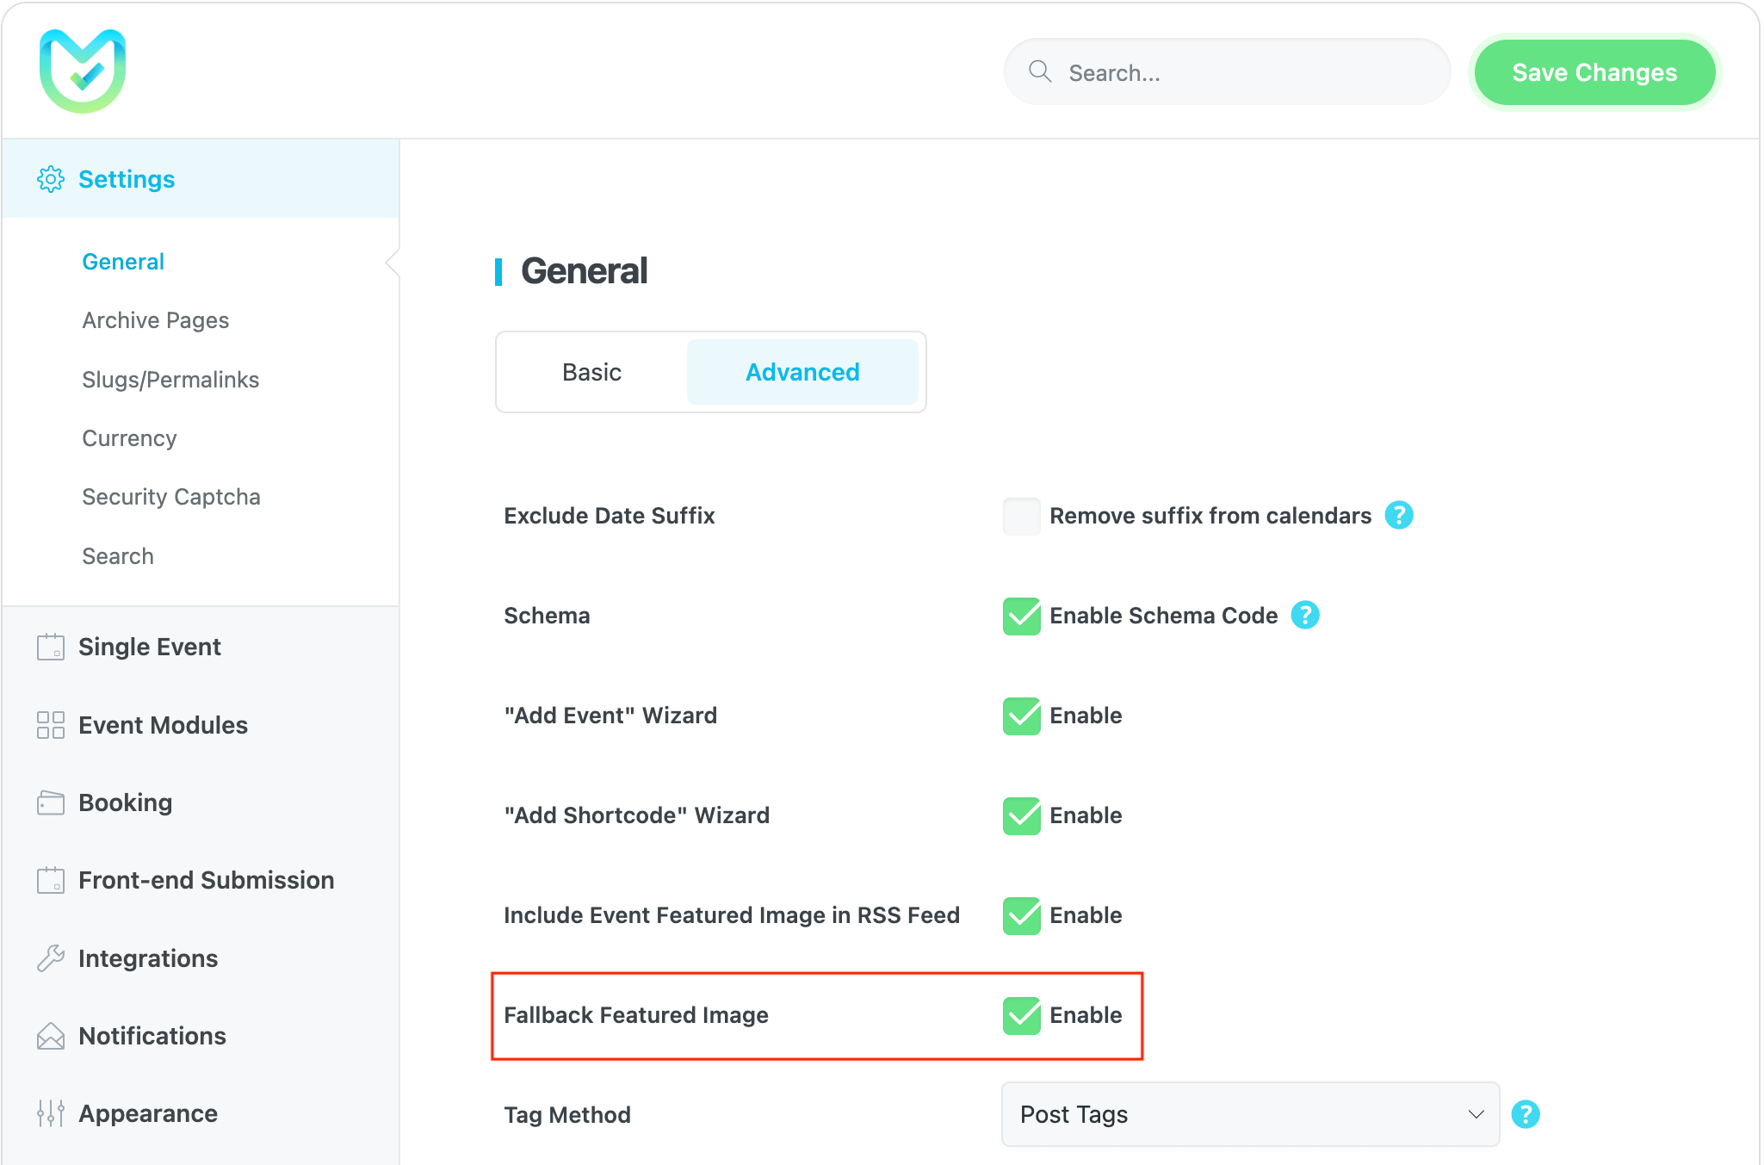Click the Tag Method help icon
The width and height of the screenshot is (1764, 1165).
point(1525,1114)
